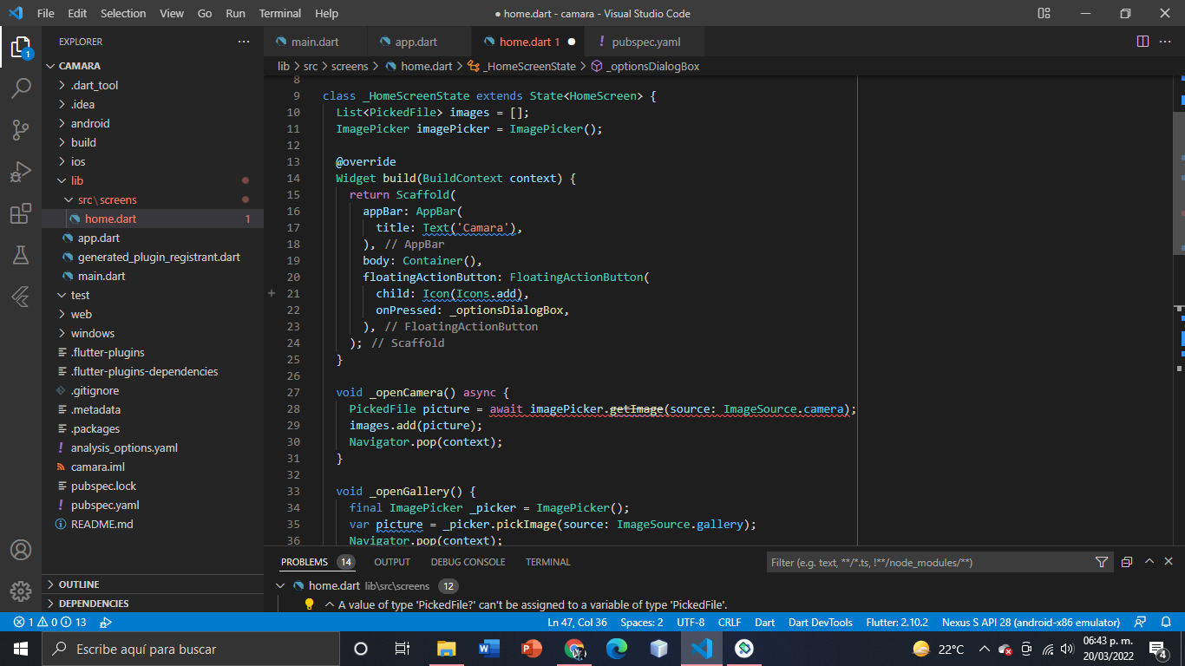Viewport: 1185px width, 666px height.
Task: Open editor more actions ellipsis
Action: [1167, 42]
